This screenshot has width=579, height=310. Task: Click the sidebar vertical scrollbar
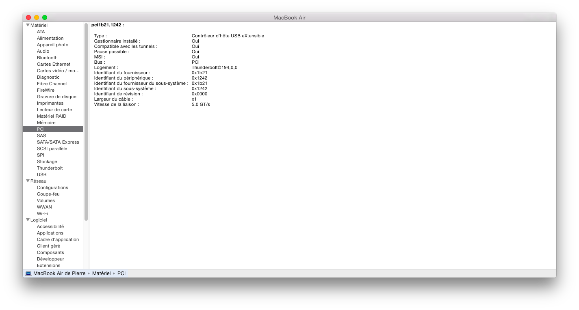[86, 122]
